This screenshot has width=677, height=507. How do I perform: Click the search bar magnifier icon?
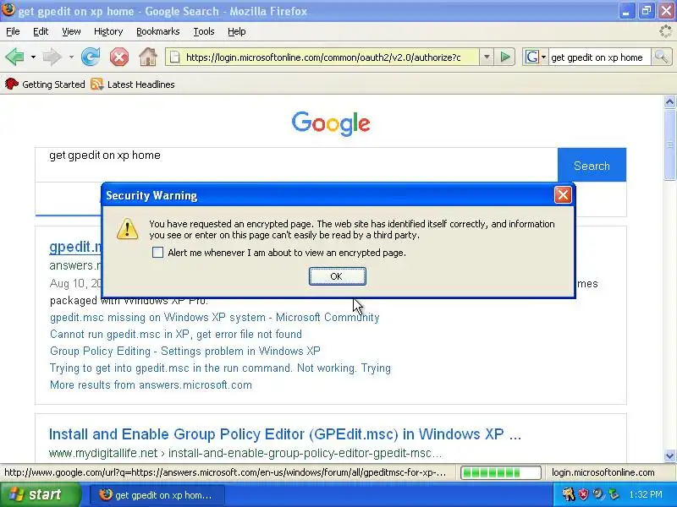[x=661, y=57]
